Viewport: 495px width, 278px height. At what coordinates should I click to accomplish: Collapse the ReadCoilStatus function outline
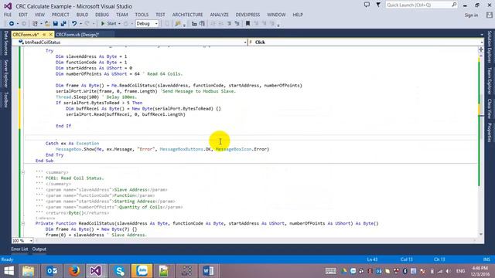point(22,223)
